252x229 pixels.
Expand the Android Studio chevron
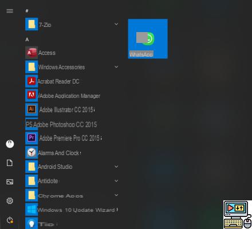[x=116, y=167]
